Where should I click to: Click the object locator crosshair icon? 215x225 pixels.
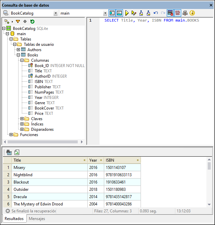pyautogui.click(x=25, y=22)
